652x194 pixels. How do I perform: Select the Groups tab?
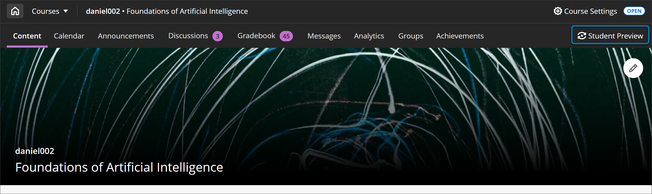click(410, 36)
